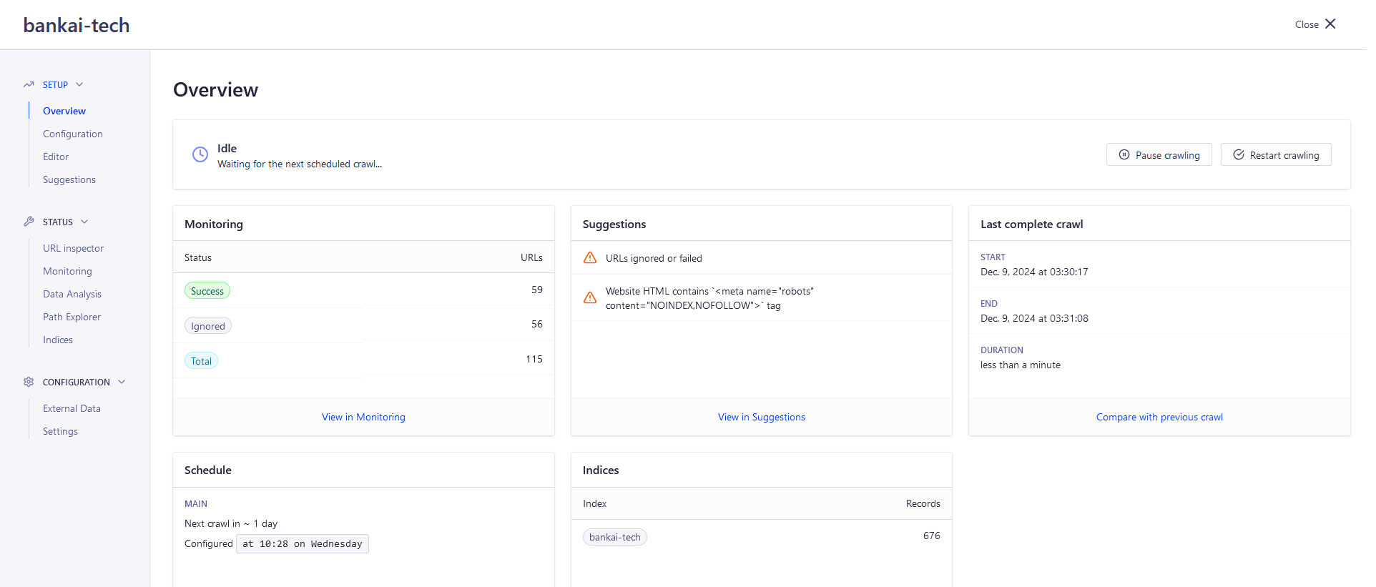This screenshot has width=1376, height=587.
Task: Select the bankai-tech index tag
Action: (615, 537)
